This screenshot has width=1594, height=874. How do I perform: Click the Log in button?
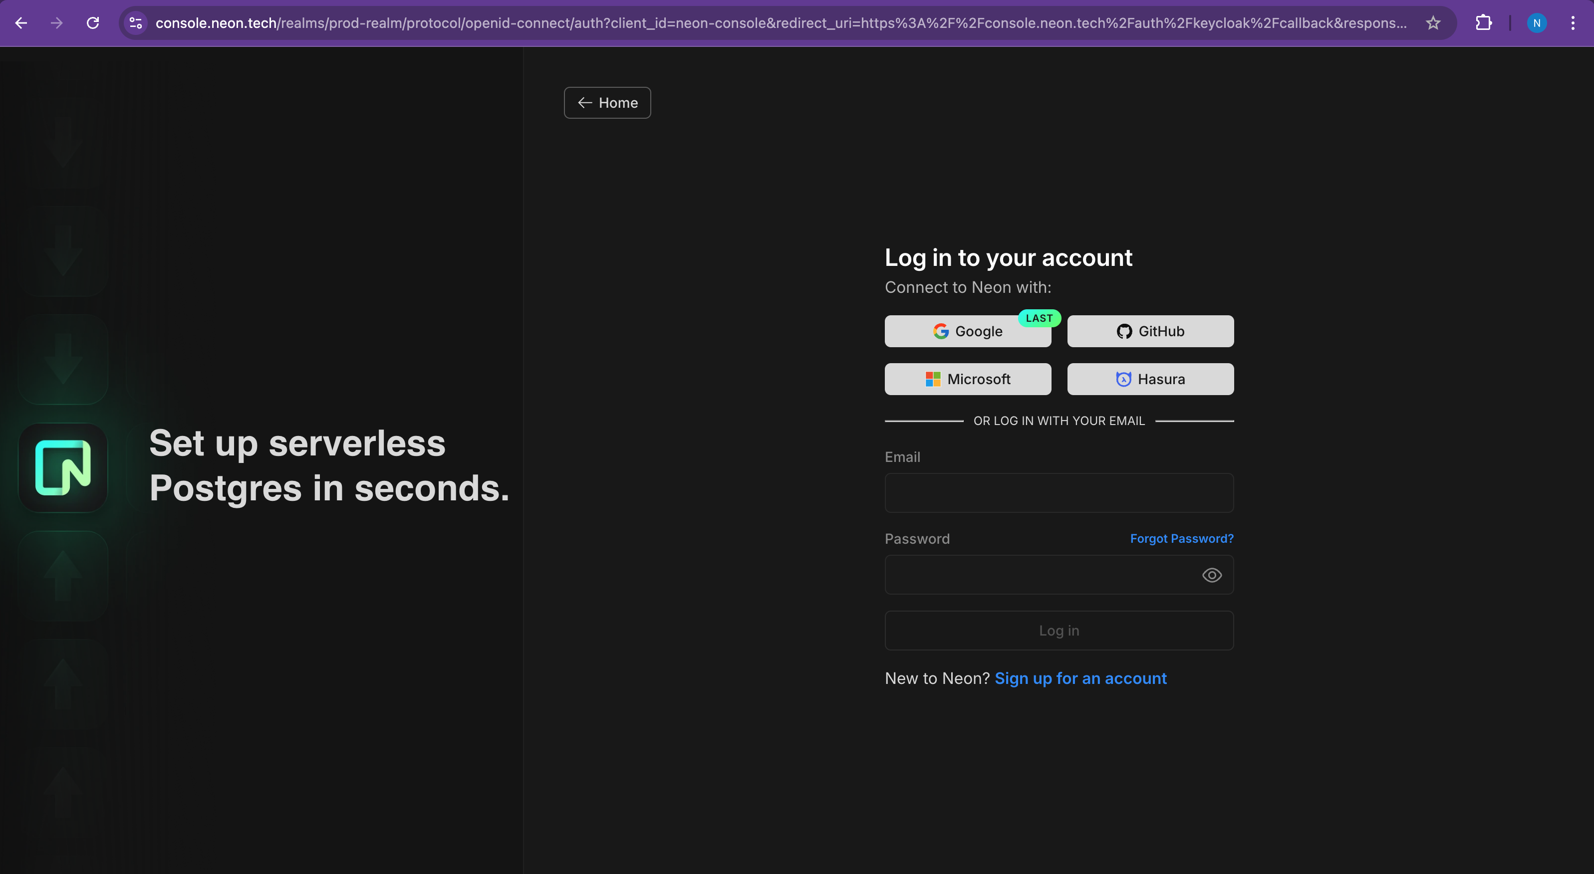1060,630
